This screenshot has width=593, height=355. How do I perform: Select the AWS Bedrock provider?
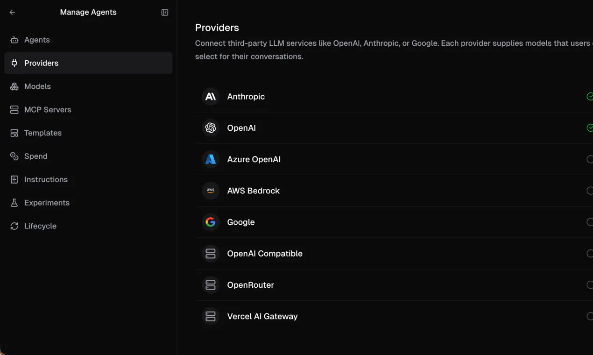coord(395,191)
